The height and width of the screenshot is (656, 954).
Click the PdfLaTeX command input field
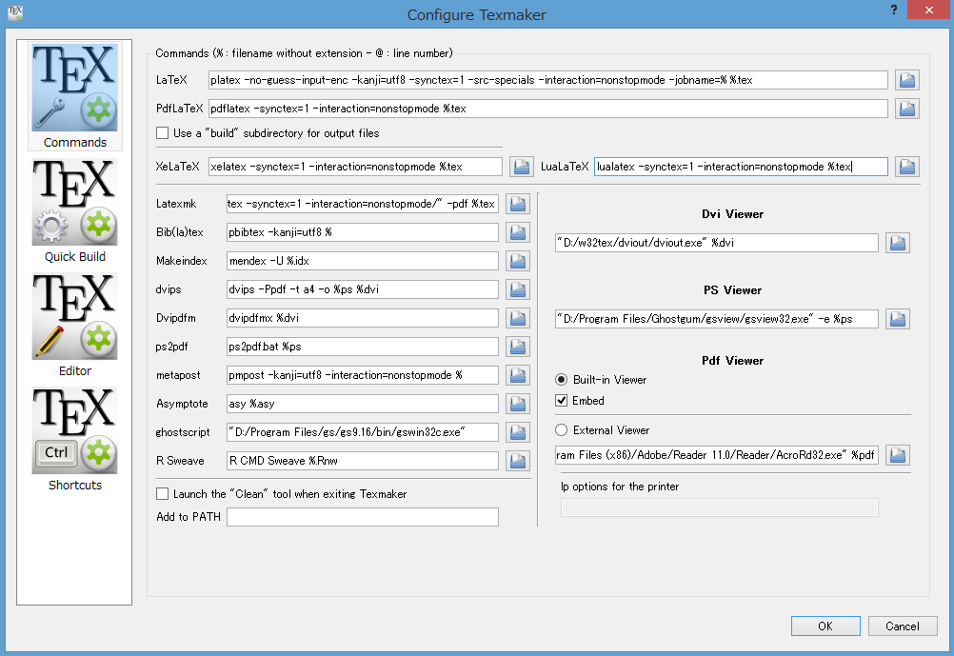(547, 109)
